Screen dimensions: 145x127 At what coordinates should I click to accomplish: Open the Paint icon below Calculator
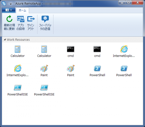point(44,71)
